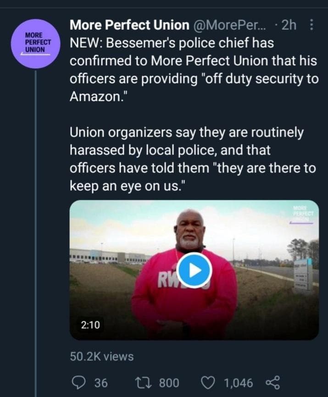Click the like count of 1,046
328x397 pixels.
[x=237, y=382]
